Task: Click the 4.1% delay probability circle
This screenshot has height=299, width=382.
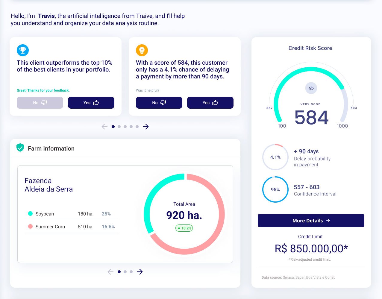Action: coord(275,157)
